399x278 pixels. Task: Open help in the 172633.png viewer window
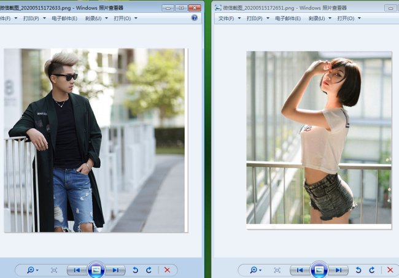tap(195, 18)
